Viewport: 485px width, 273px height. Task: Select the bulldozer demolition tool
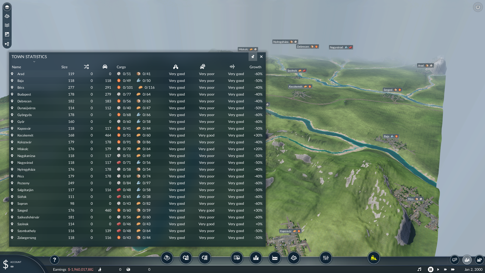[373, 258]
